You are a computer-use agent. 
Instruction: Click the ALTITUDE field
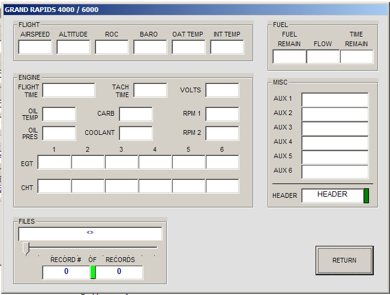point(73,47)
